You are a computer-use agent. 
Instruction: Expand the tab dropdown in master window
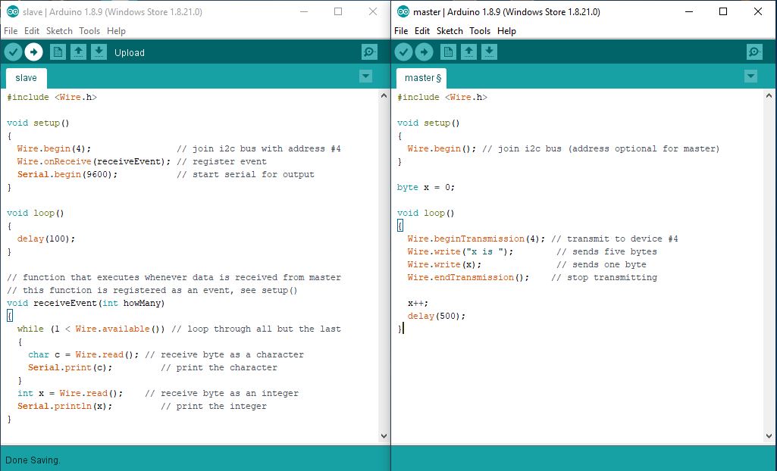click(750, 76)
